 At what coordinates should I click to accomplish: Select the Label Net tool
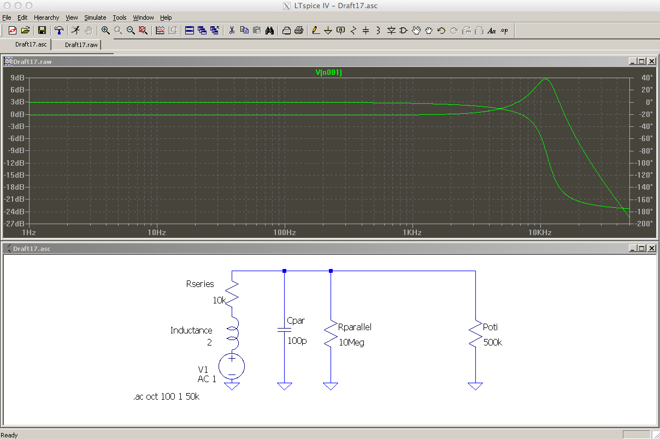click(x=340, y=31)
